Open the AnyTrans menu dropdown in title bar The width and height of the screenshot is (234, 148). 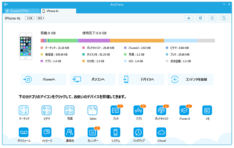[x=6, y=4]
